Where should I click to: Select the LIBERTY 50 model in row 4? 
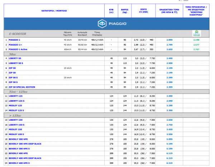tap(15, 58)
